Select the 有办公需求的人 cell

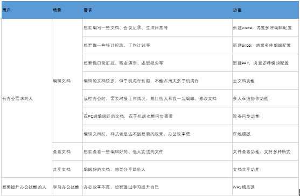(x=26, y=98)
